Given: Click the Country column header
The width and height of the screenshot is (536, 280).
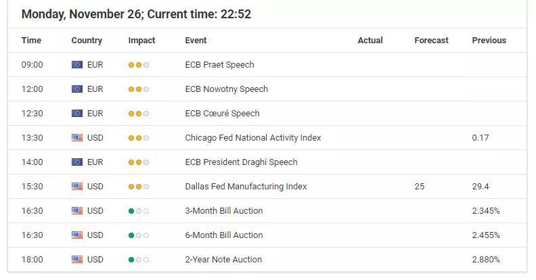Looking at the screenshot, I should click(87, 41).
